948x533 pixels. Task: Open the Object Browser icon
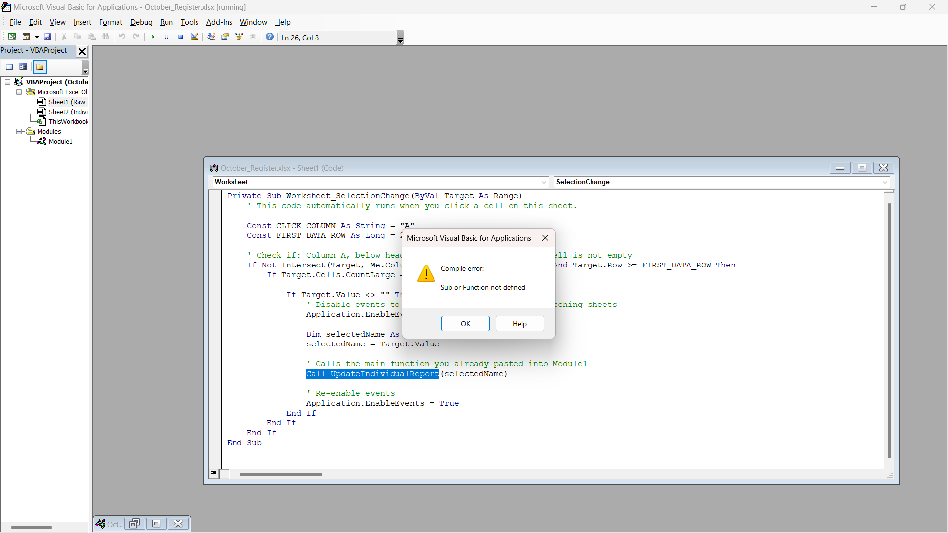coord(239,37)
